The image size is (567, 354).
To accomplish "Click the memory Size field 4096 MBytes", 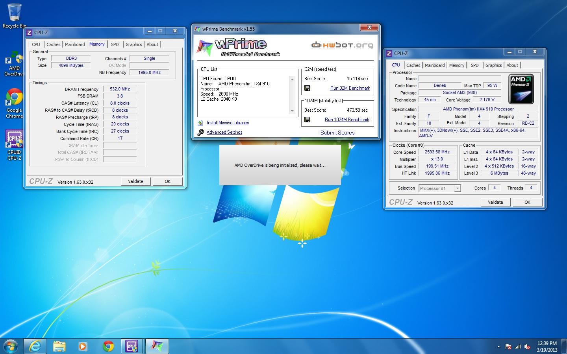I will click(71, 65).
